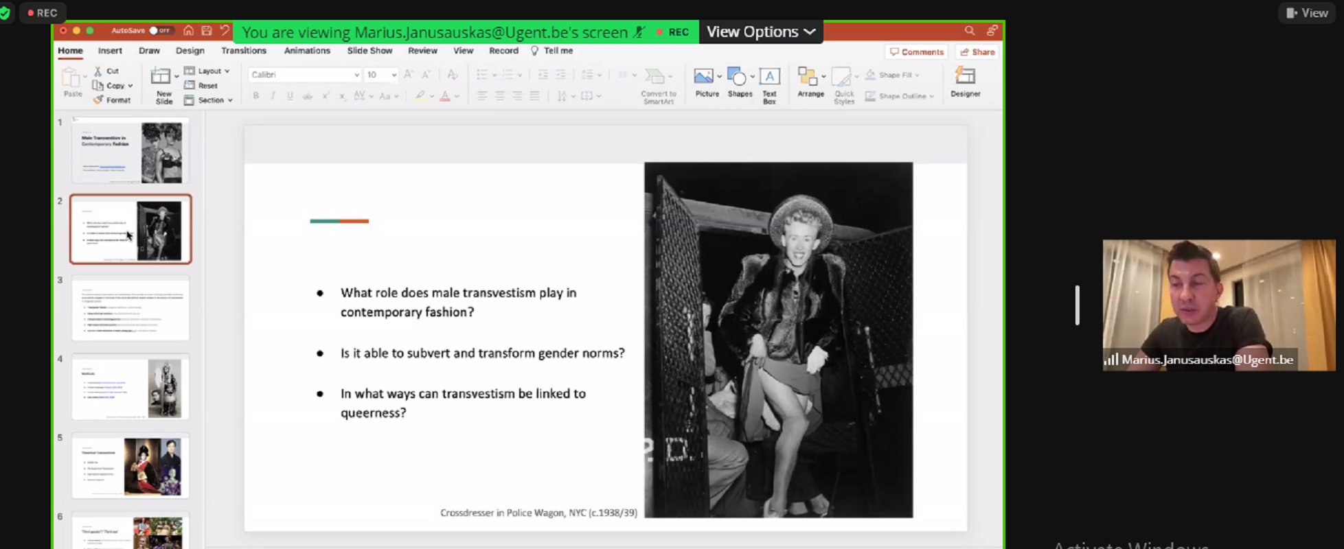
Task: Expand the Calibri font name dropdown
Action: pos(356,75)
